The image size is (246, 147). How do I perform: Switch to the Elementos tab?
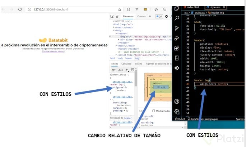[x=128, y=16]
